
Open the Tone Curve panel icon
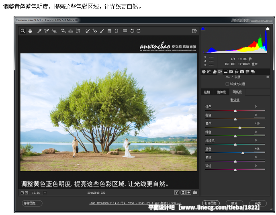(209, 72)
